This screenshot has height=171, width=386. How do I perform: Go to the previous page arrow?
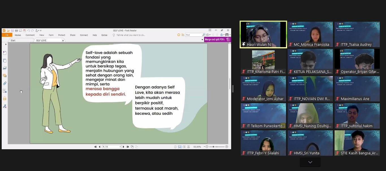pos(99,147)
